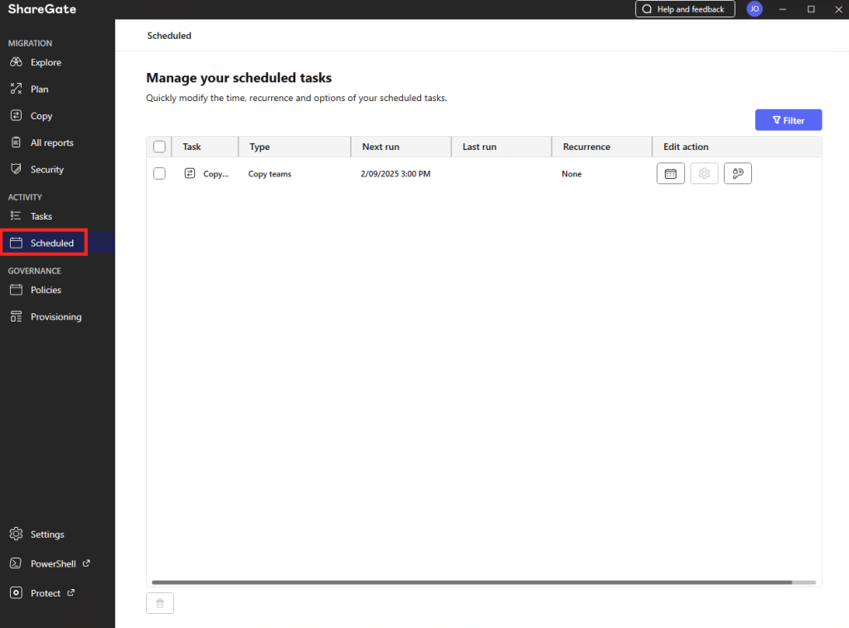Open the Protect external link
Viewport: 849px width, 628px height.
pyautogui.click(x=45, y=593)
